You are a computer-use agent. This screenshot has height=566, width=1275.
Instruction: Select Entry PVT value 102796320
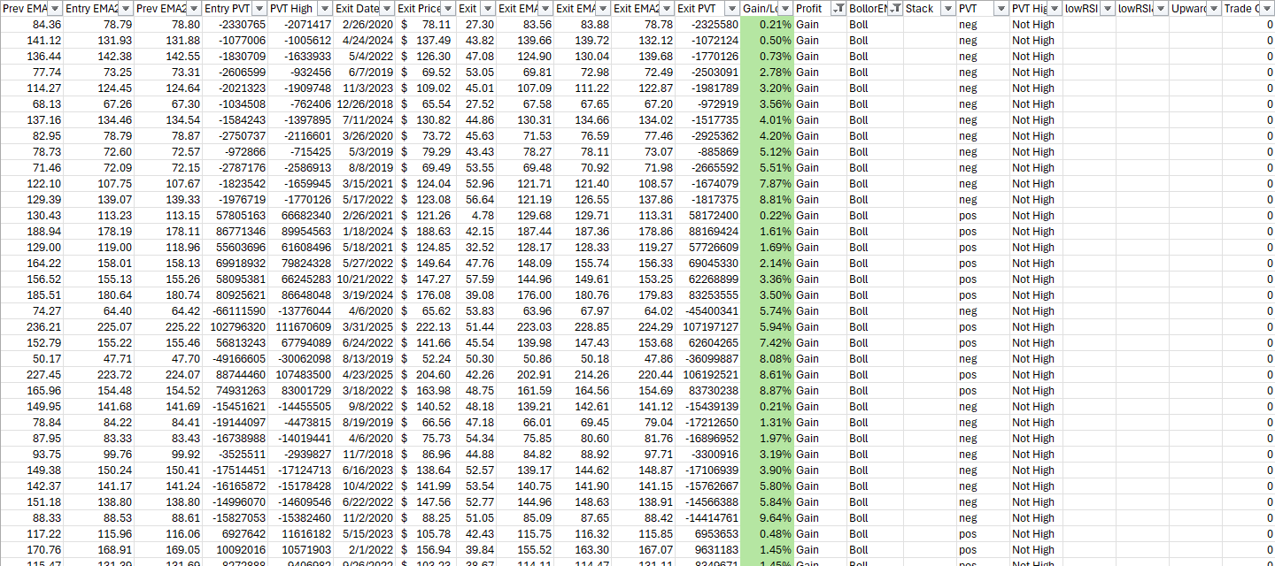click(236, 327)
